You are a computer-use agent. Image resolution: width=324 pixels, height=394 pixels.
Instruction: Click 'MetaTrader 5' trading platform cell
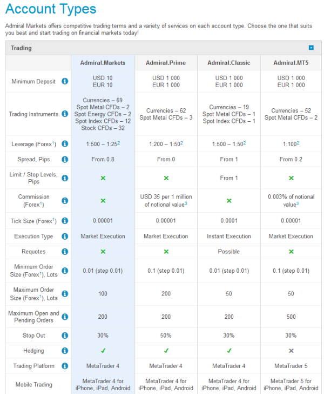click(x=291, y=366)
